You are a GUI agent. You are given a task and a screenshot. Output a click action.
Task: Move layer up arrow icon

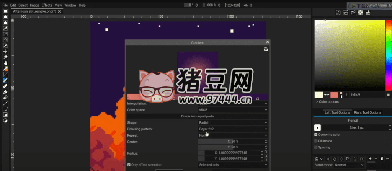[335, 159]
